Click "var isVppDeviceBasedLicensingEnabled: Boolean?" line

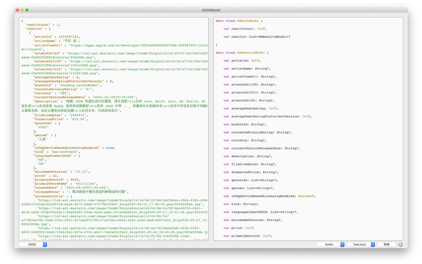(270, 196)
